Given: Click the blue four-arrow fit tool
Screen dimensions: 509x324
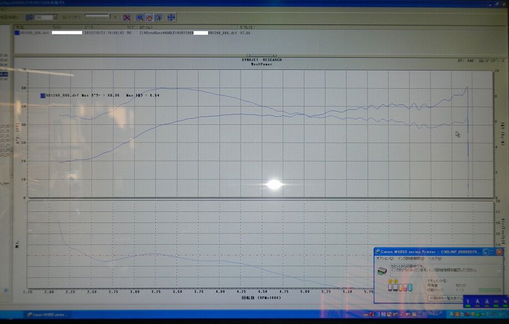Looking at the screenshot, I should (171, 18).
